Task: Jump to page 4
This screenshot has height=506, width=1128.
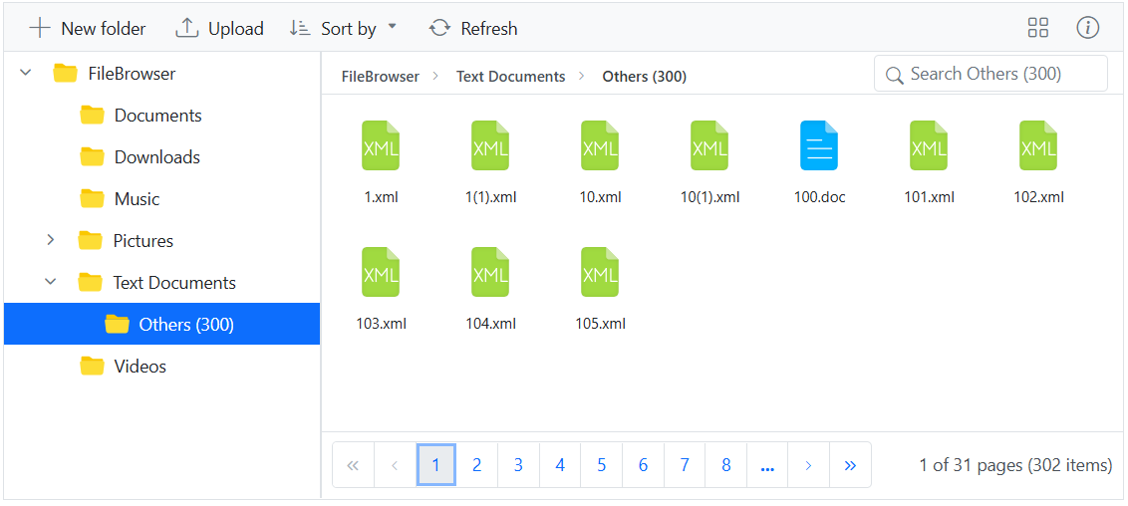Action: click(560, 465)
